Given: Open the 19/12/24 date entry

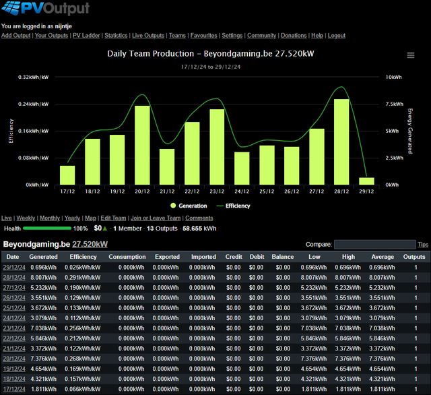Looking at the screenshot, I should pos(14,369).
